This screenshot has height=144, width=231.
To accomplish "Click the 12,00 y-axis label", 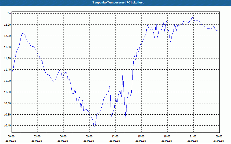I will 8,36.
